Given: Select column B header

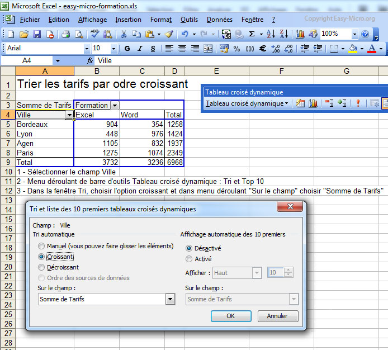Looking at the screenshot, I should click(x=97, y=72).
